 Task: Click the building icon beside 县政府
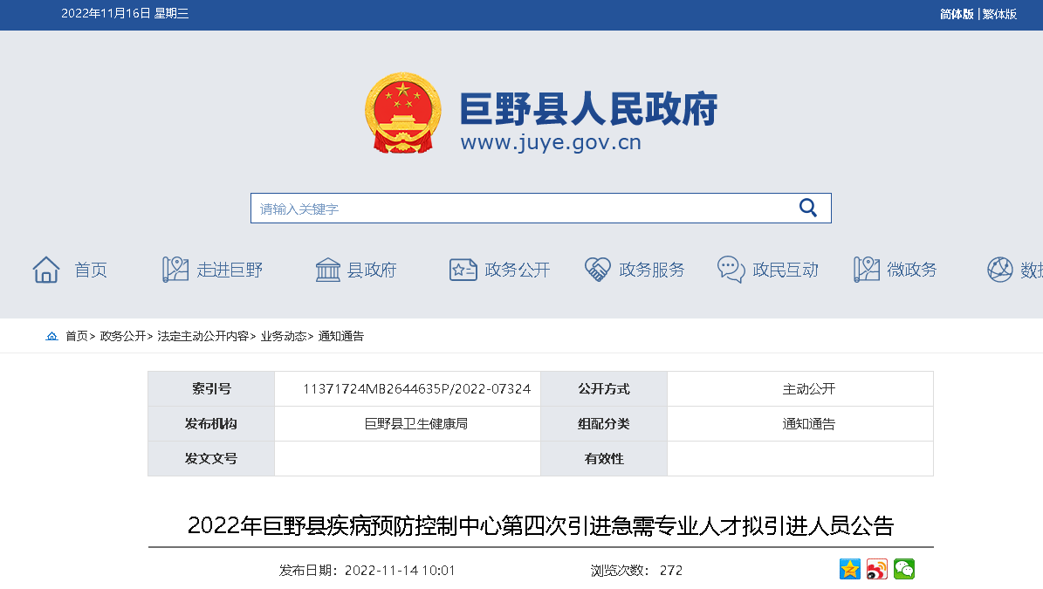[328, 270]
